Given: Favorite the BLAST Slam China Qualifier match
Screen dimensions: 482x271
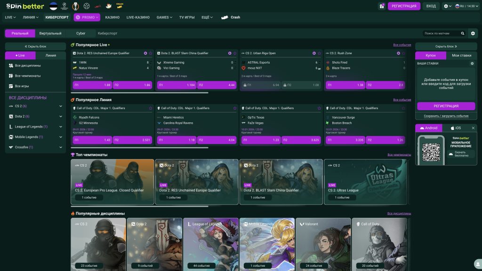Looking at the screenshot, I should (x=235, y=53).
